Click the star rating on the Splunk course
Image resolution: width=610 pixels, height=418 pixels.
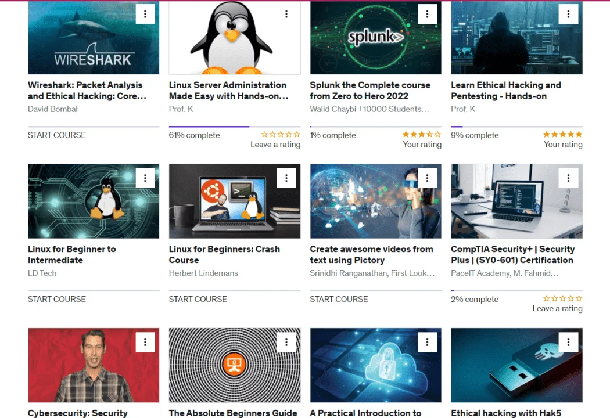click(422, 135)
